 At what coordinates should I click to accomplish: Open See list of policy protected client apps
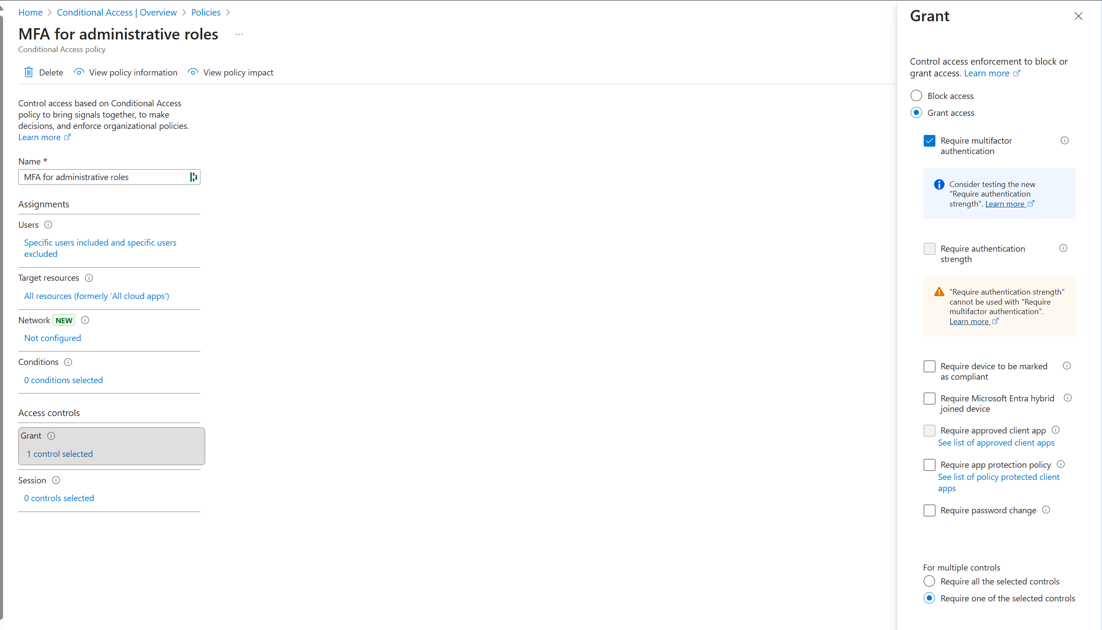(x=998, y=483)
